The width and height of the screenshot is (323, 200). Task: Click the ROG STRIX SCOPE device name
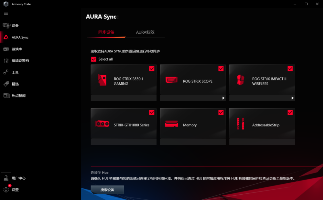point(198,81)
